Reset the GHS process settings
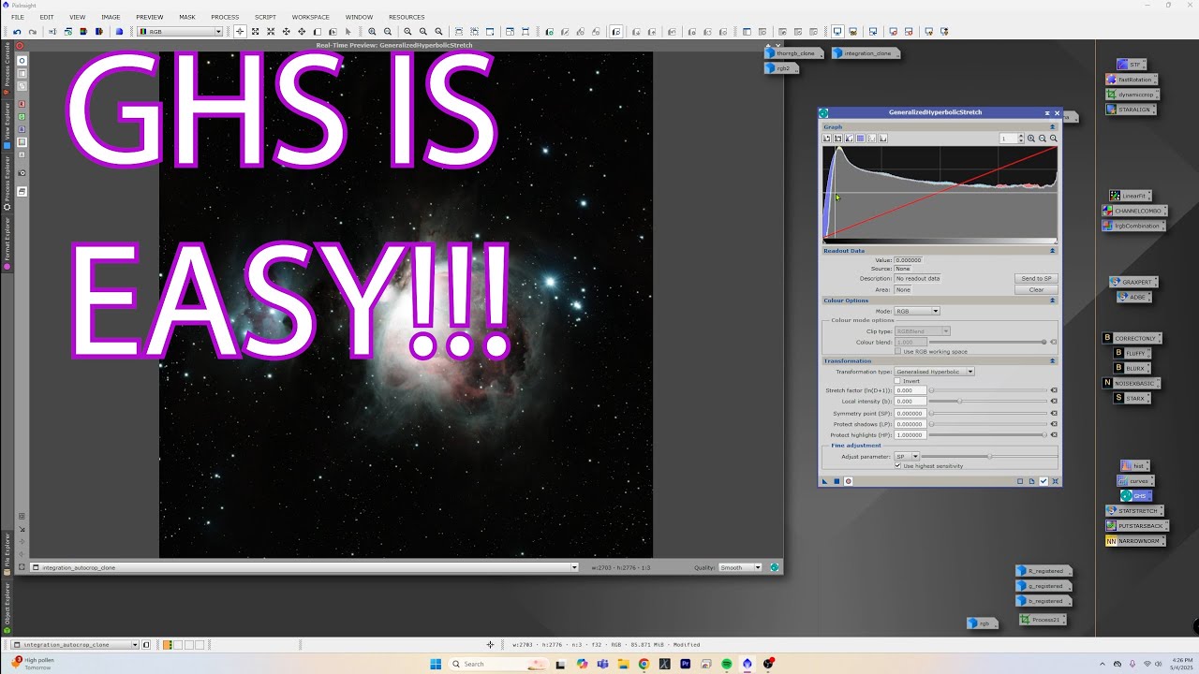 coord(1056,481)
